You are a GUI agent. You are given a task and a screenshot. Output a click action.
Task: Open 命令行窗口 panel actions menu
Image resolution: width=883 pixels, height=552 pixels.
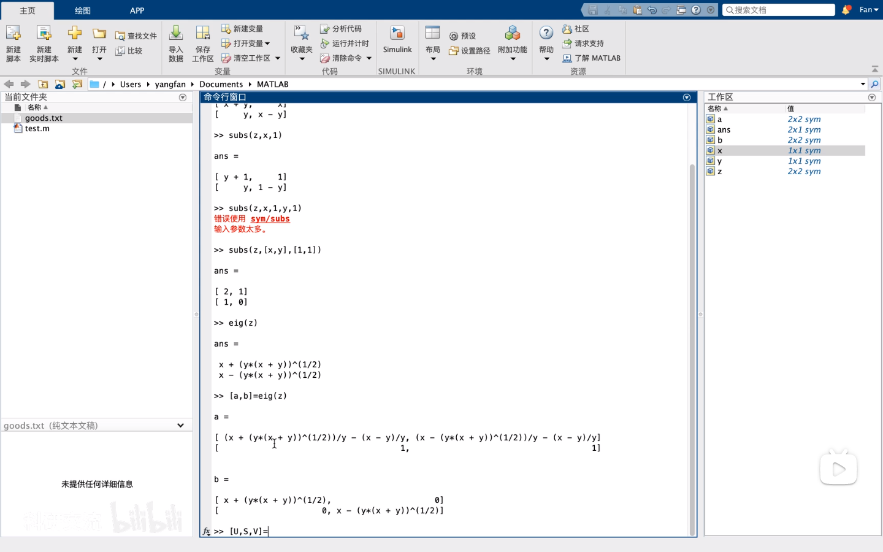pos(687,98)
